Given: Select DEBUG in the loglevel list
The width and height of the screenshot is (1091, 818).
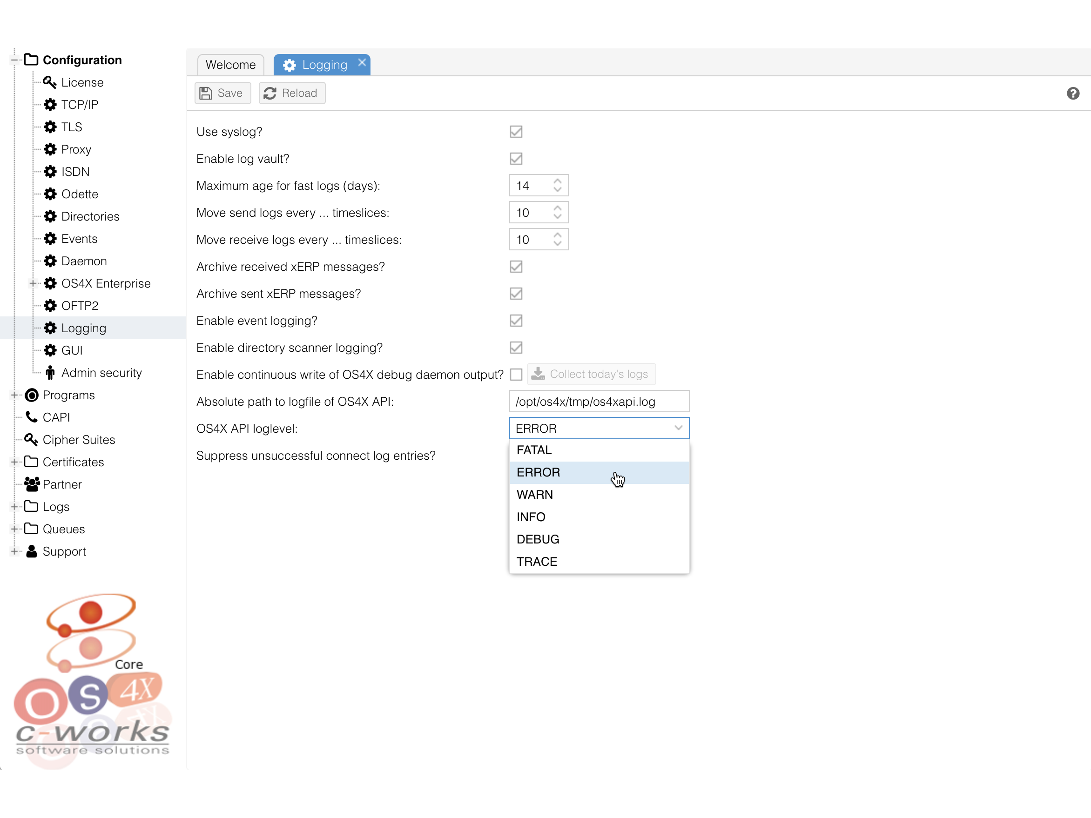Looking at the screenshot, I should tap(599, 539).
